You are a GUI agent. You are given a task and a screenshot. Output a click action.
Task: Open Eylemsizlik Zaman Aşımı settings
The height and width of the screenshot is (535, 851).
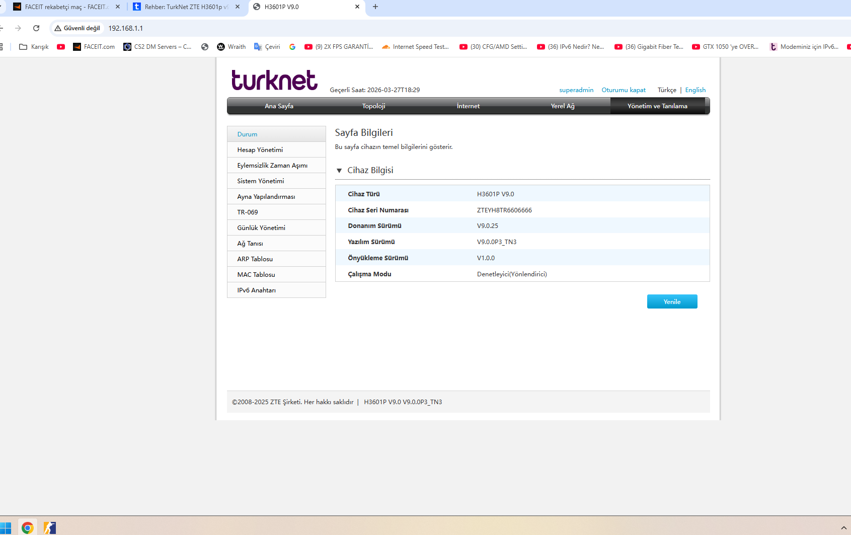click(276, 166)
